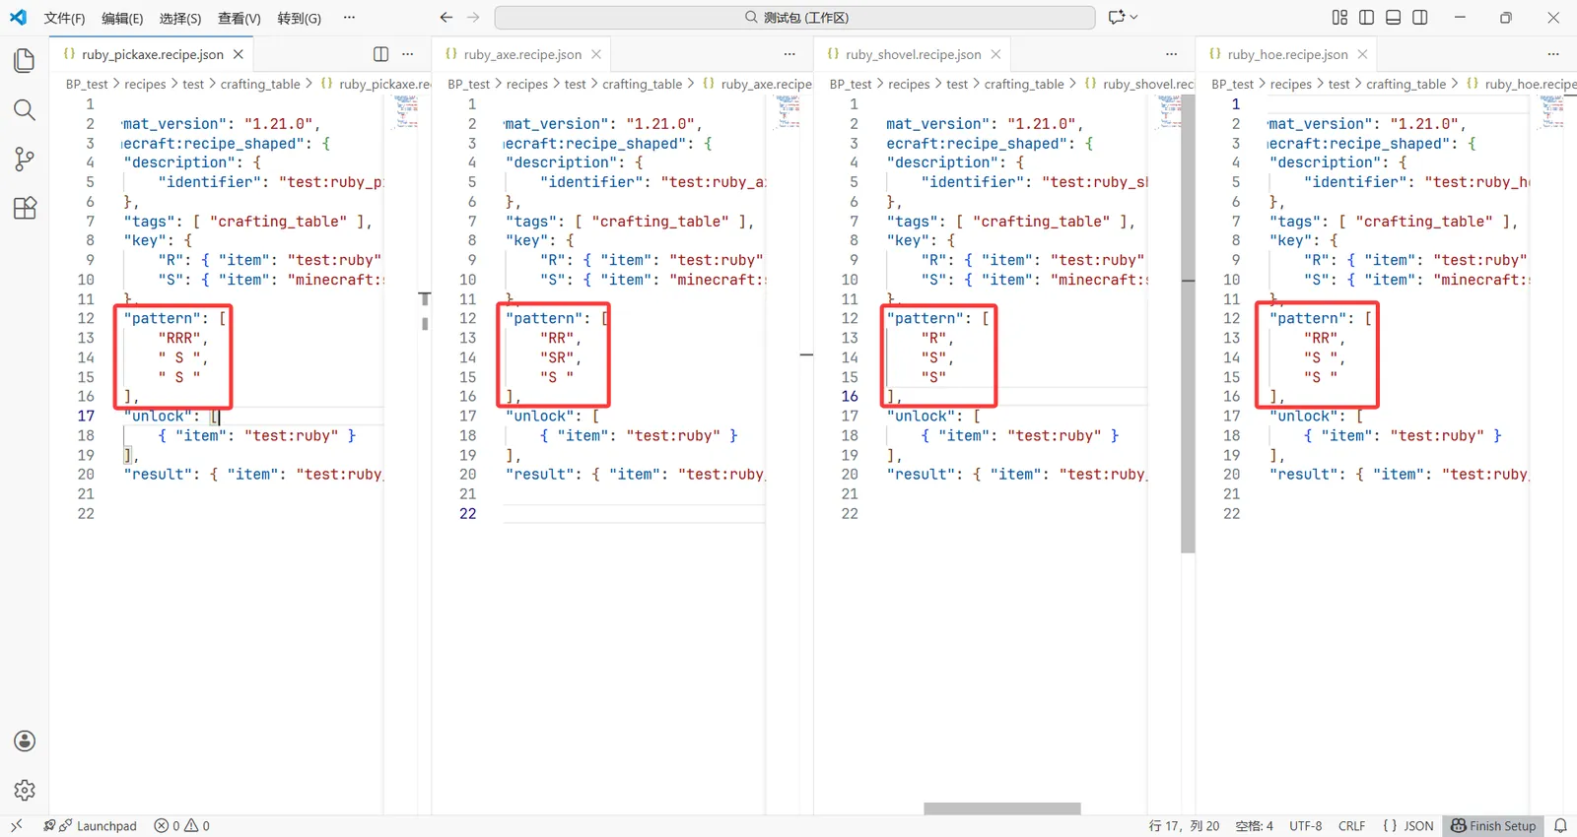Go back with the left arrow
The width and height of the screenshot is (1577, 837).
pyautogui.click(x=446, y=17)
